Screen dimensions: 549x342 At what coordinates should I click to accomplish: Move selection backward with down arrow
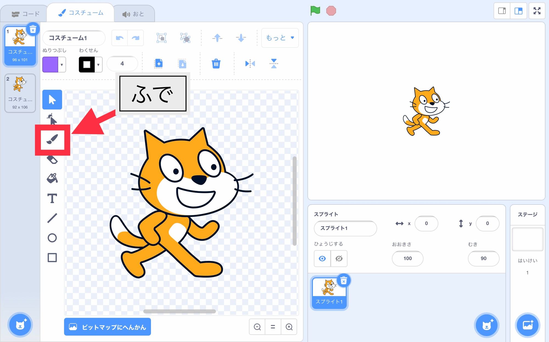click(241, 38)
